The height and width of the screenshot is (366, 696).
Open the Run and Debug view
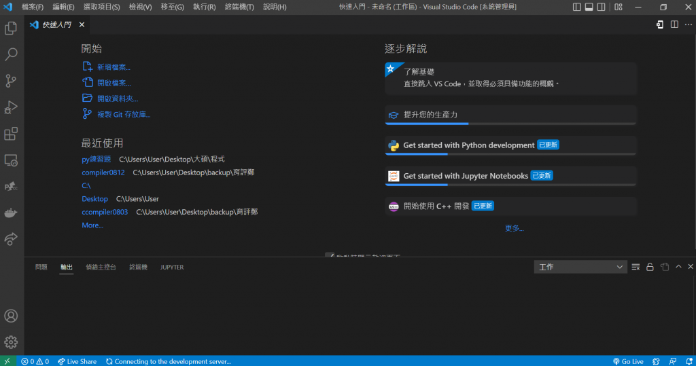(x=11, y=107)
